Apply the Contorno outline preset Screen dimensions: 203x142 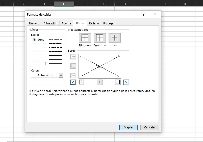pyautogui.click(x=100, y=38)
